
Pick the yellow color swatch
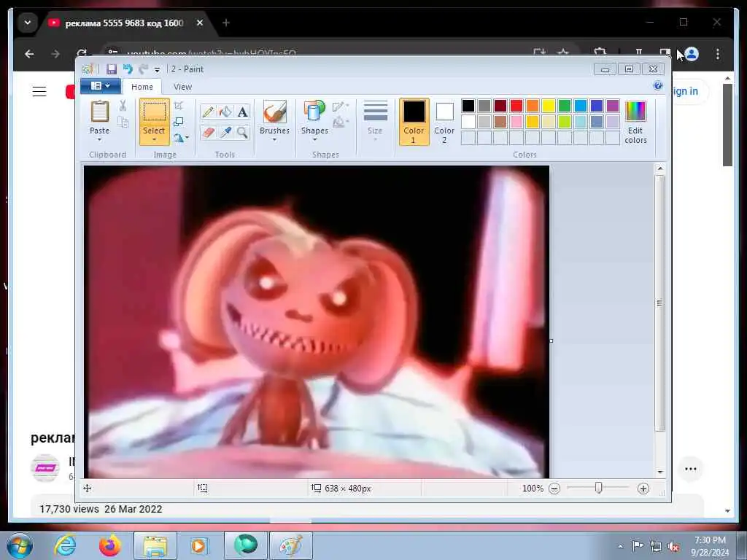click(x=549, y=106)
